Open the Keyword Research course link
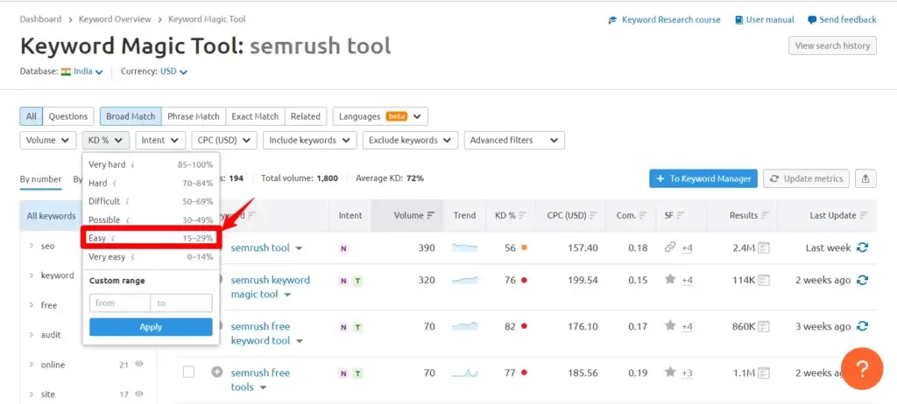897x404 pixels. (x=664, y=19)
